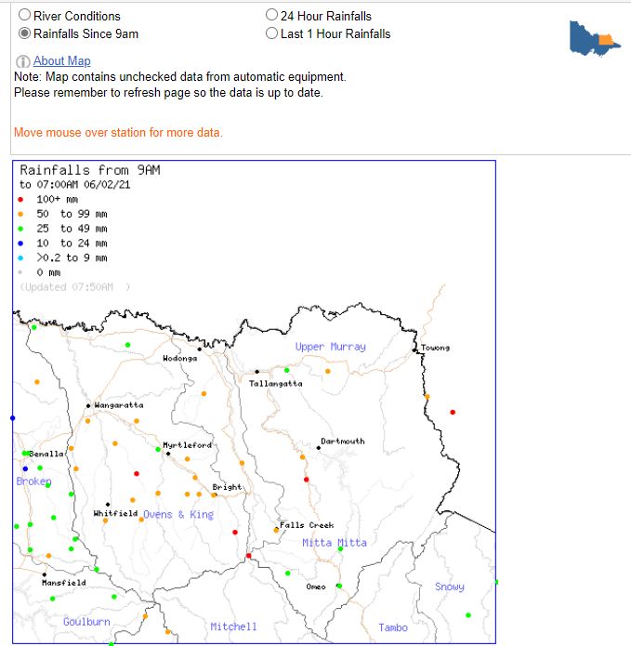Screen dimensions: 631x646
Task: Click the cyan >0.2 to 9 mm legend dot
Action: click(20, 257)
